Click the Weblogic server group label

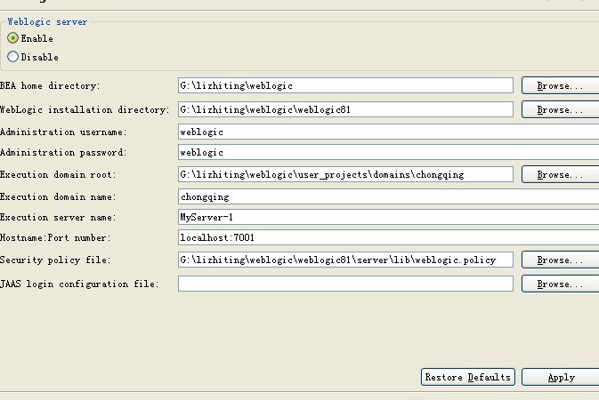[x=47, y=21]
